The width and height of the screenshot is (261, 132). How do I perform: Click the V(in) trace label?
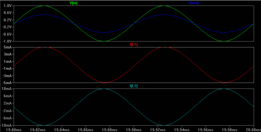pyautogui.click(x=73, y=3)
